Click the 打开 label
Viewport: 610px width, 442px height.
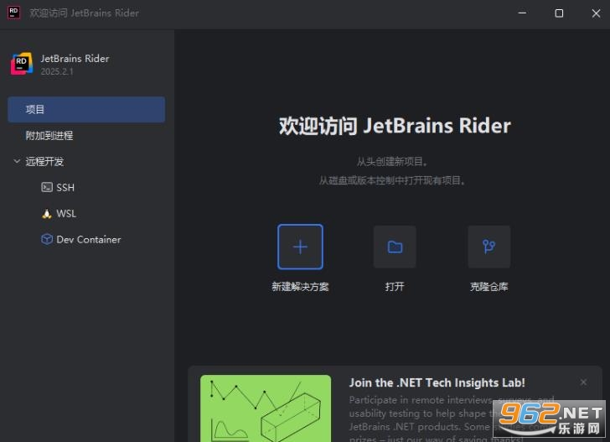click(395, 287)
